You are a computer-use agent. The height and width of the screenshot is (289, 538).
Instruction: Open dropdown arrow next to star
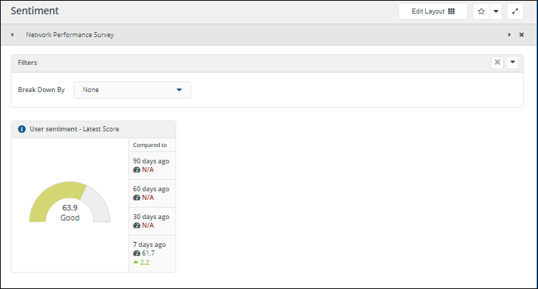coord(496,11)
